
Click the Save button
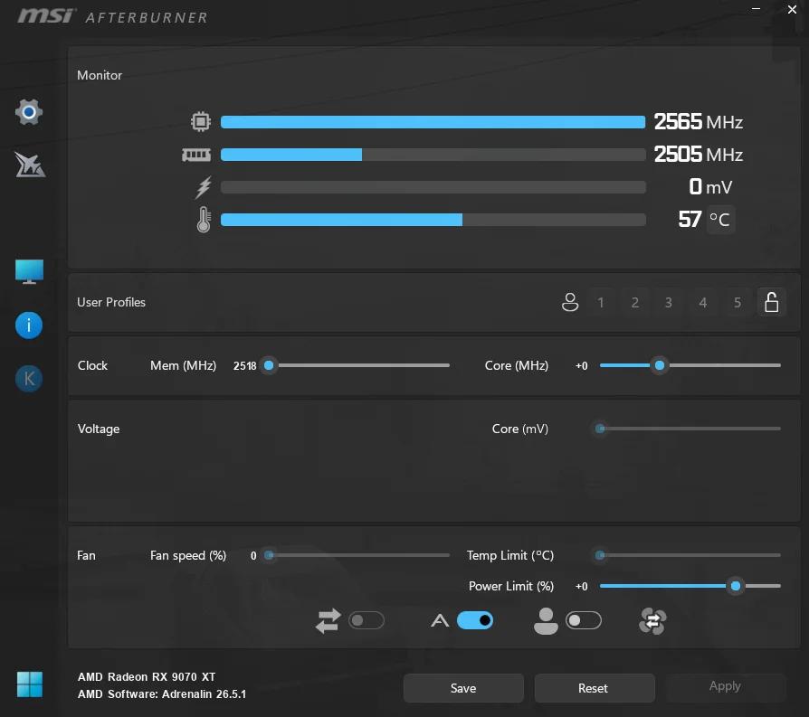tap(463, 688)
